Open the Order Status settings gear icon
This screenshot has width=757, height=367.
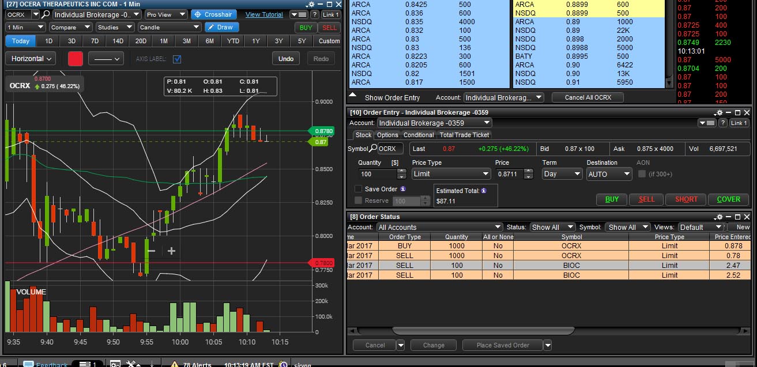pos(720,217)
